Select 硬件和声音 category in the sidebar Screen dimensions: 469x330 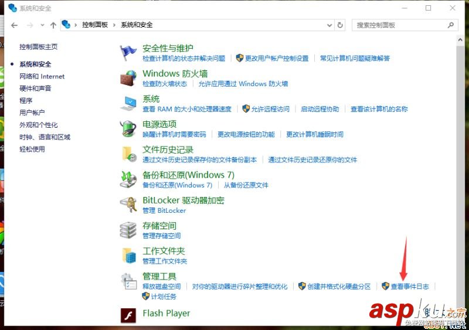click(35, 89)
